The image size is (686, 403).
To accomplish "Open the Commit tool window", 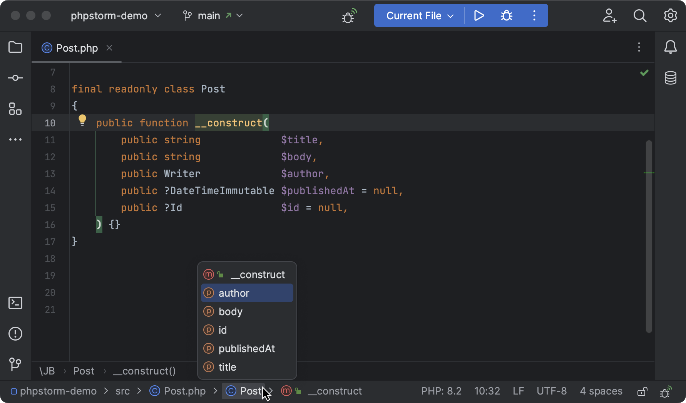I will 15,77.
